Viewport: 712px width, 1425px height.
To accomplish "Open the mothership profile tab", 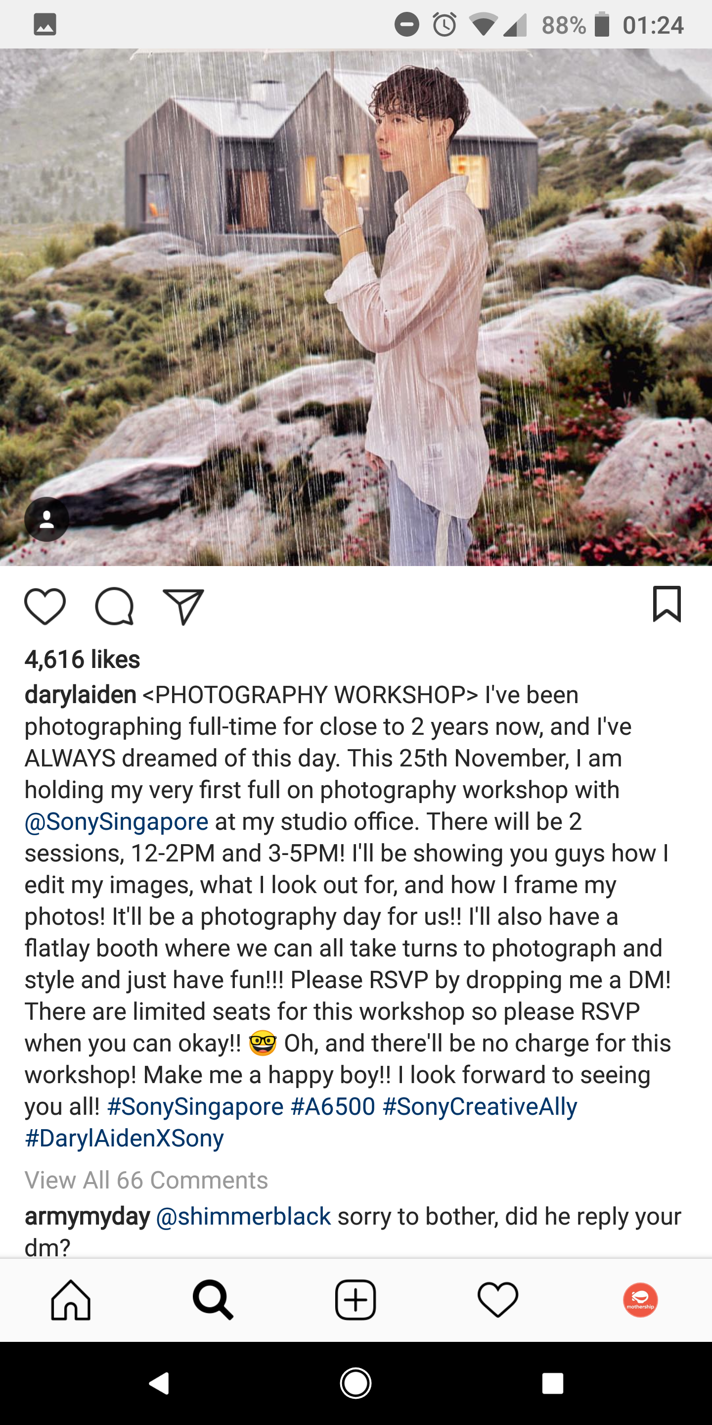I will click(640, 1300).
